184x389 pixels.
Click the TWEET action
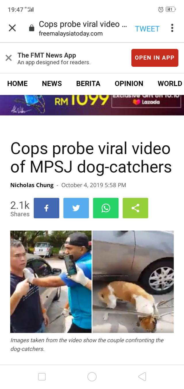(x=147, y=29)
